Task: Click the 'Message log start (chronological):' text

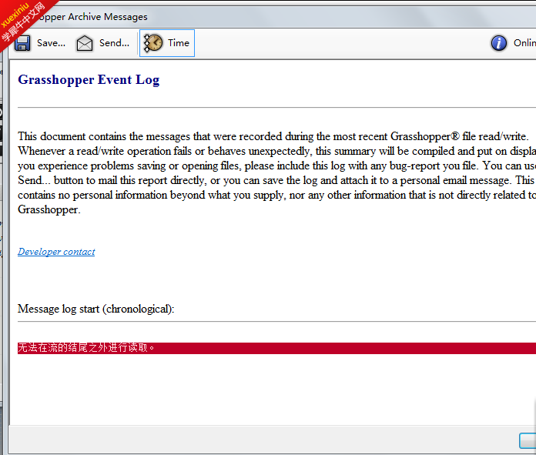Action: pyautogui.click(x=96, y=309)
